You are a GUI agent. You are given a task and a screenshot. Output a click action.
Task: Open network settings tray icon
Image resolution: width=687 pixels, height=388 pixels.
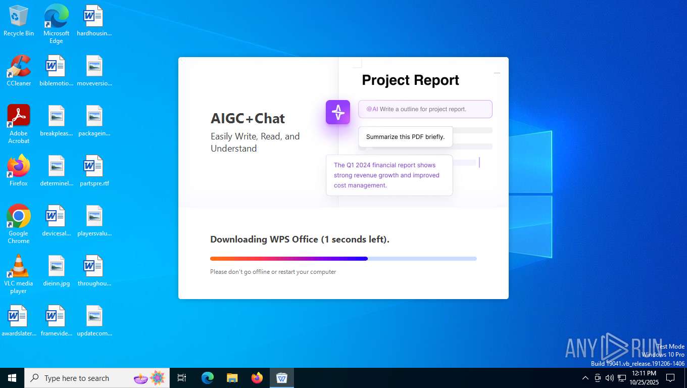tap(622, 378)
